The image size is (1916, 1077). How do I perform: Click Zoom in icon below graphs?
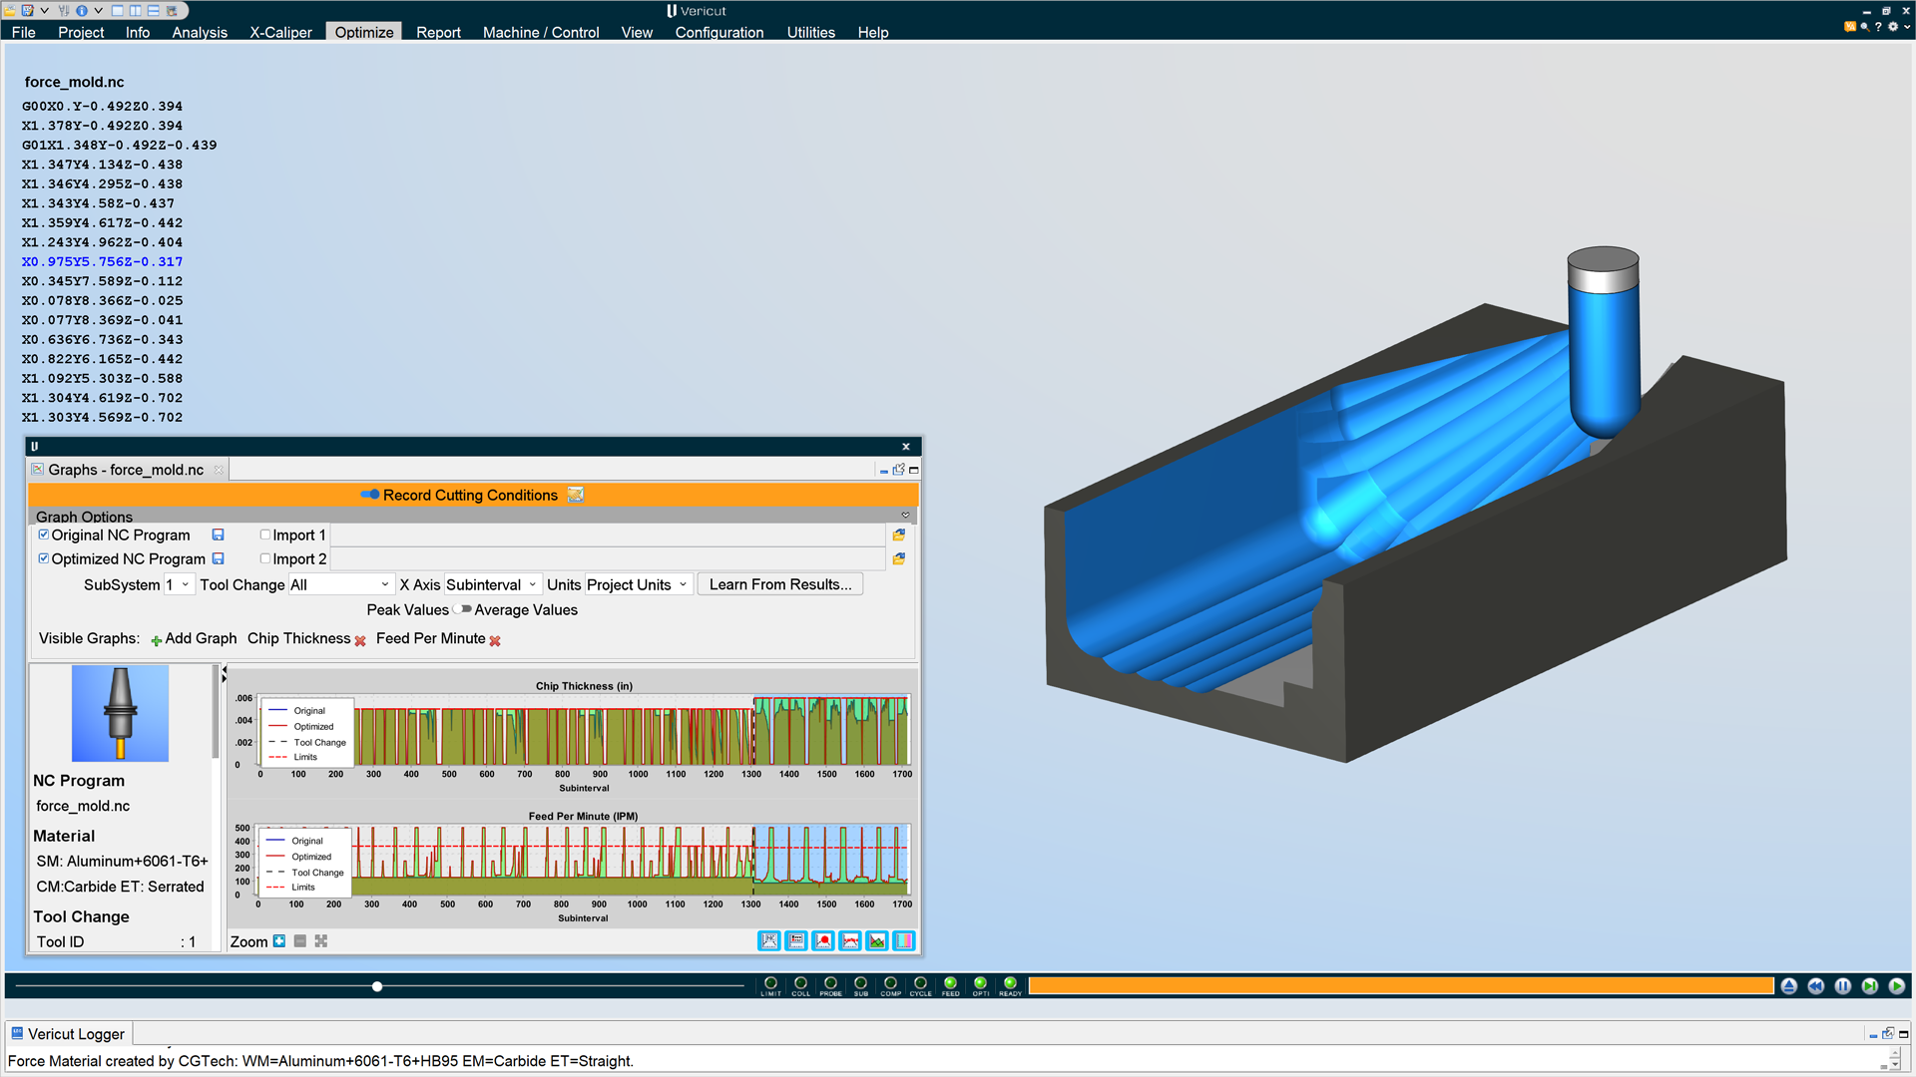coord(279,941)
